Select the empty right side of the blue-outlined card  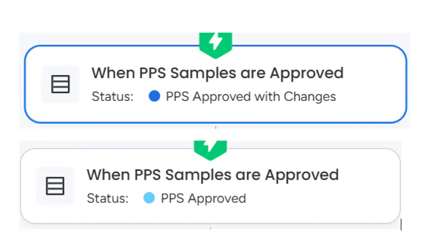point(374,85)
